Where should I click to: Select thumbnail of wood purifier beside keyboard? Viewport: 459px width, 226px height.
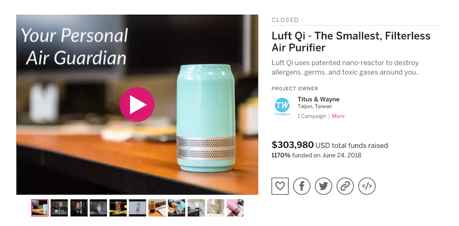pos(157,208)
